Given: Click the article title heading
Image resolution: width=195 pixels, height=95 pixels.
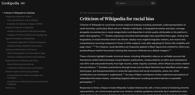Looking at the screenshot, I should click(x=117, y=19).
